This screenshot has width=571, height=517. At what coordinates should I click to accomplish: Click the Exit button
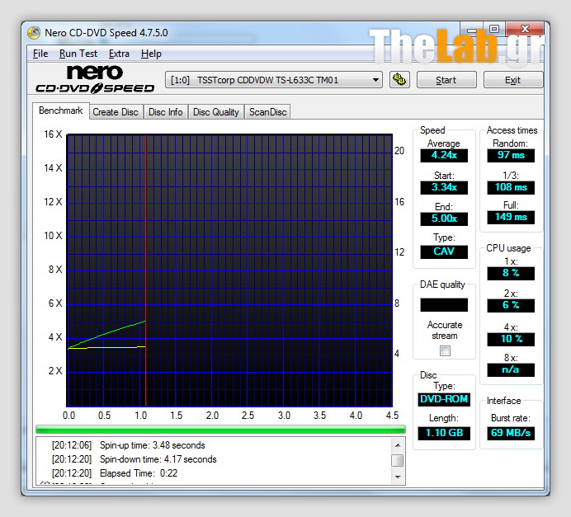coord(513,80)
